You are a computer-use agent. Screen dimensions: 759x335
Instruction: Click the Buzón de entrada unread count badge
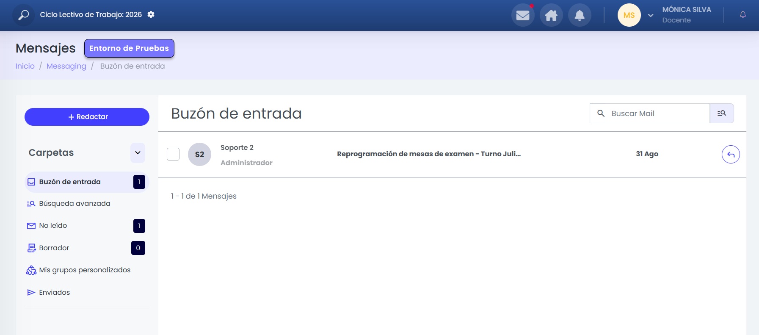point(139,182)
